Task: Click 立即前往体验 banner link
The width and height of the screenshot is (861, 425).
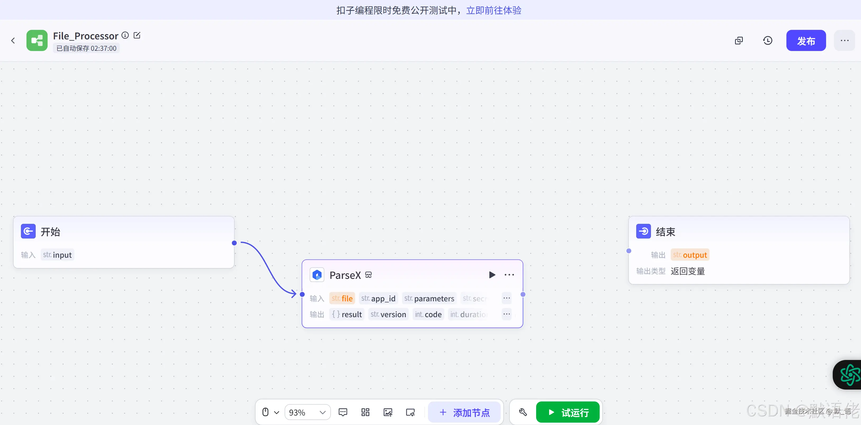Action: coord(494,10)
